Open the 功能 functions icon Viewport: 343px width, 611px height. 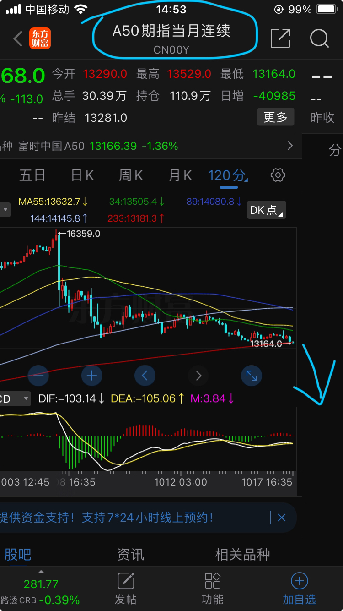(x=213, y=589)
